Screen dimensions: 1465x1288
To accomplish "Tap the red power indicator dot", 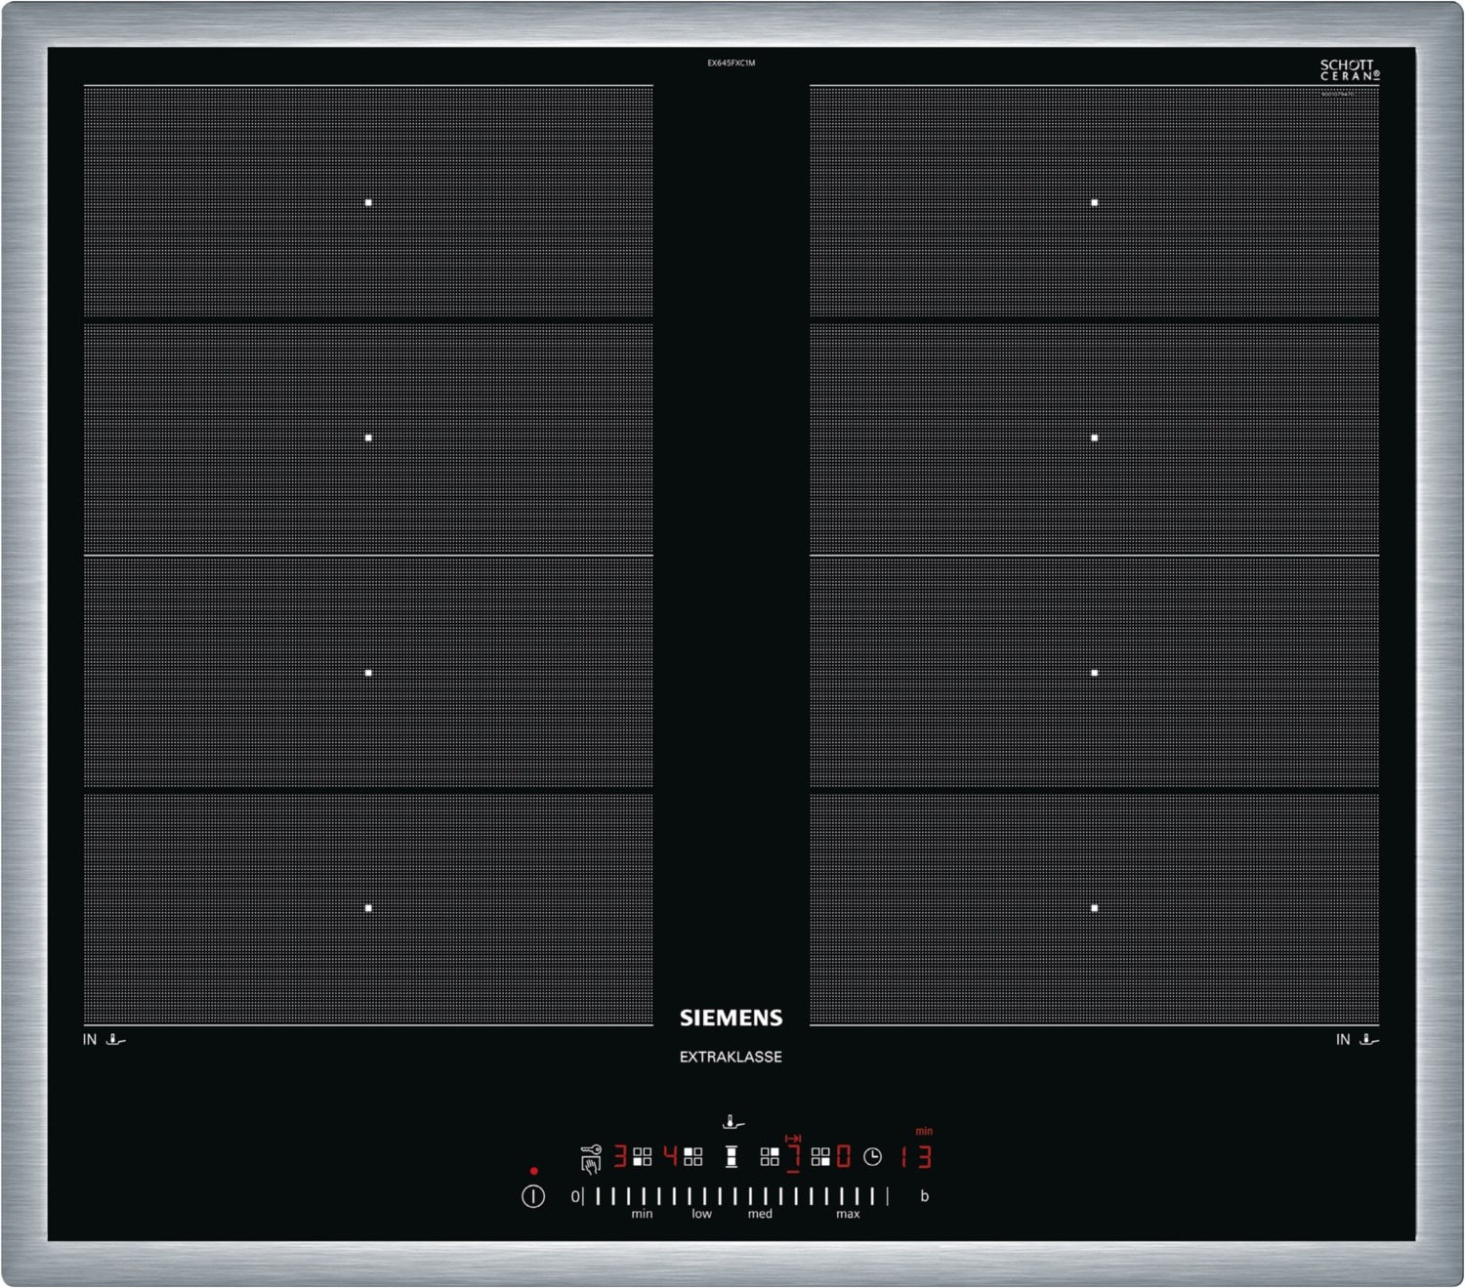I will point(534,1171).
